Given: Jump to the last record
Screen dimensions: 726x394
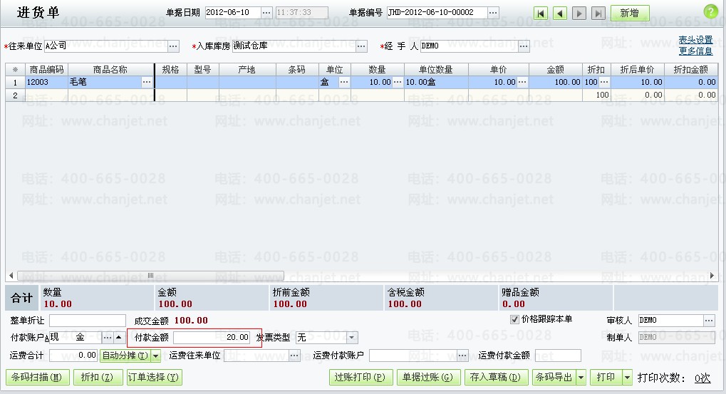Looking at the screenshot, I should click(x=598, y=14).
